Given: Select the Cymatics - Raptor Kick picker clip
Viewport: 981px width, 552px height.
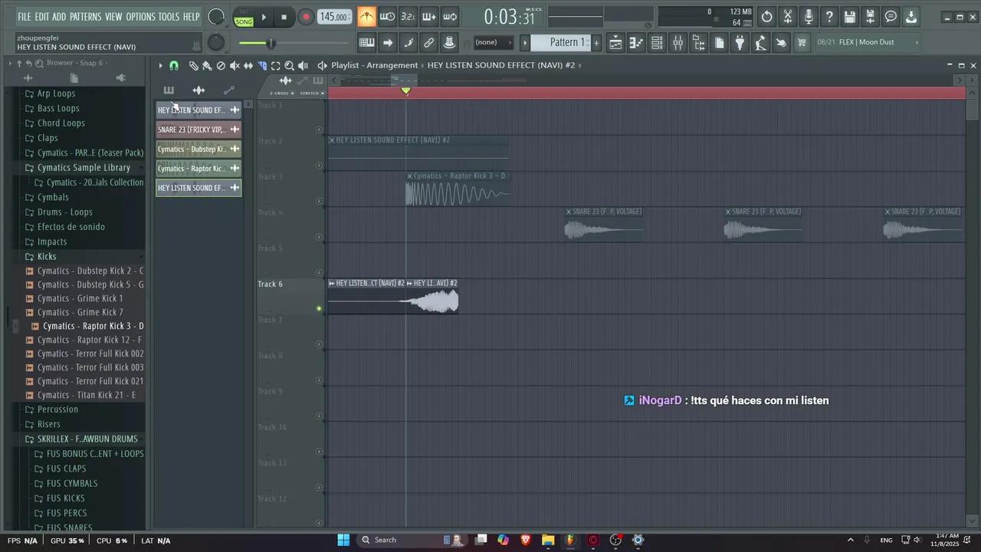Looking at the screenshot, I should [198, 169].
